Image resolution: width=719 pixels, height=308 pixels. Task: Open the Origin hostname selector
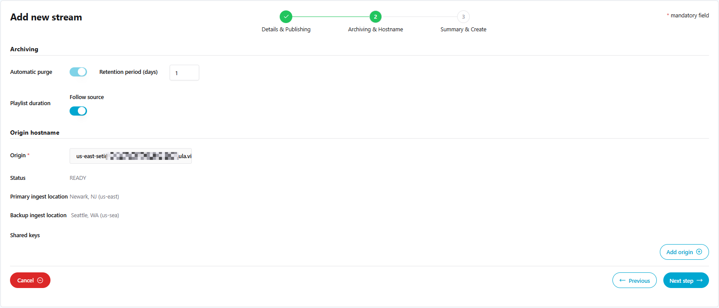click(x=130, y=156)
